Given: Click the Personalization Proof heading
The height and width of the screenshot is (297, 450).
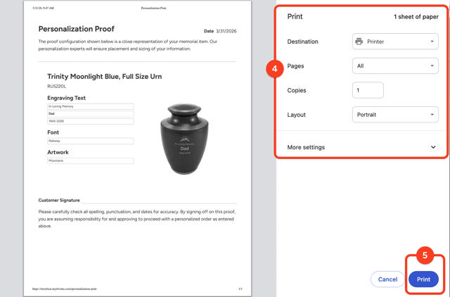Looking at the screenshot, I should tap(77, 29).
